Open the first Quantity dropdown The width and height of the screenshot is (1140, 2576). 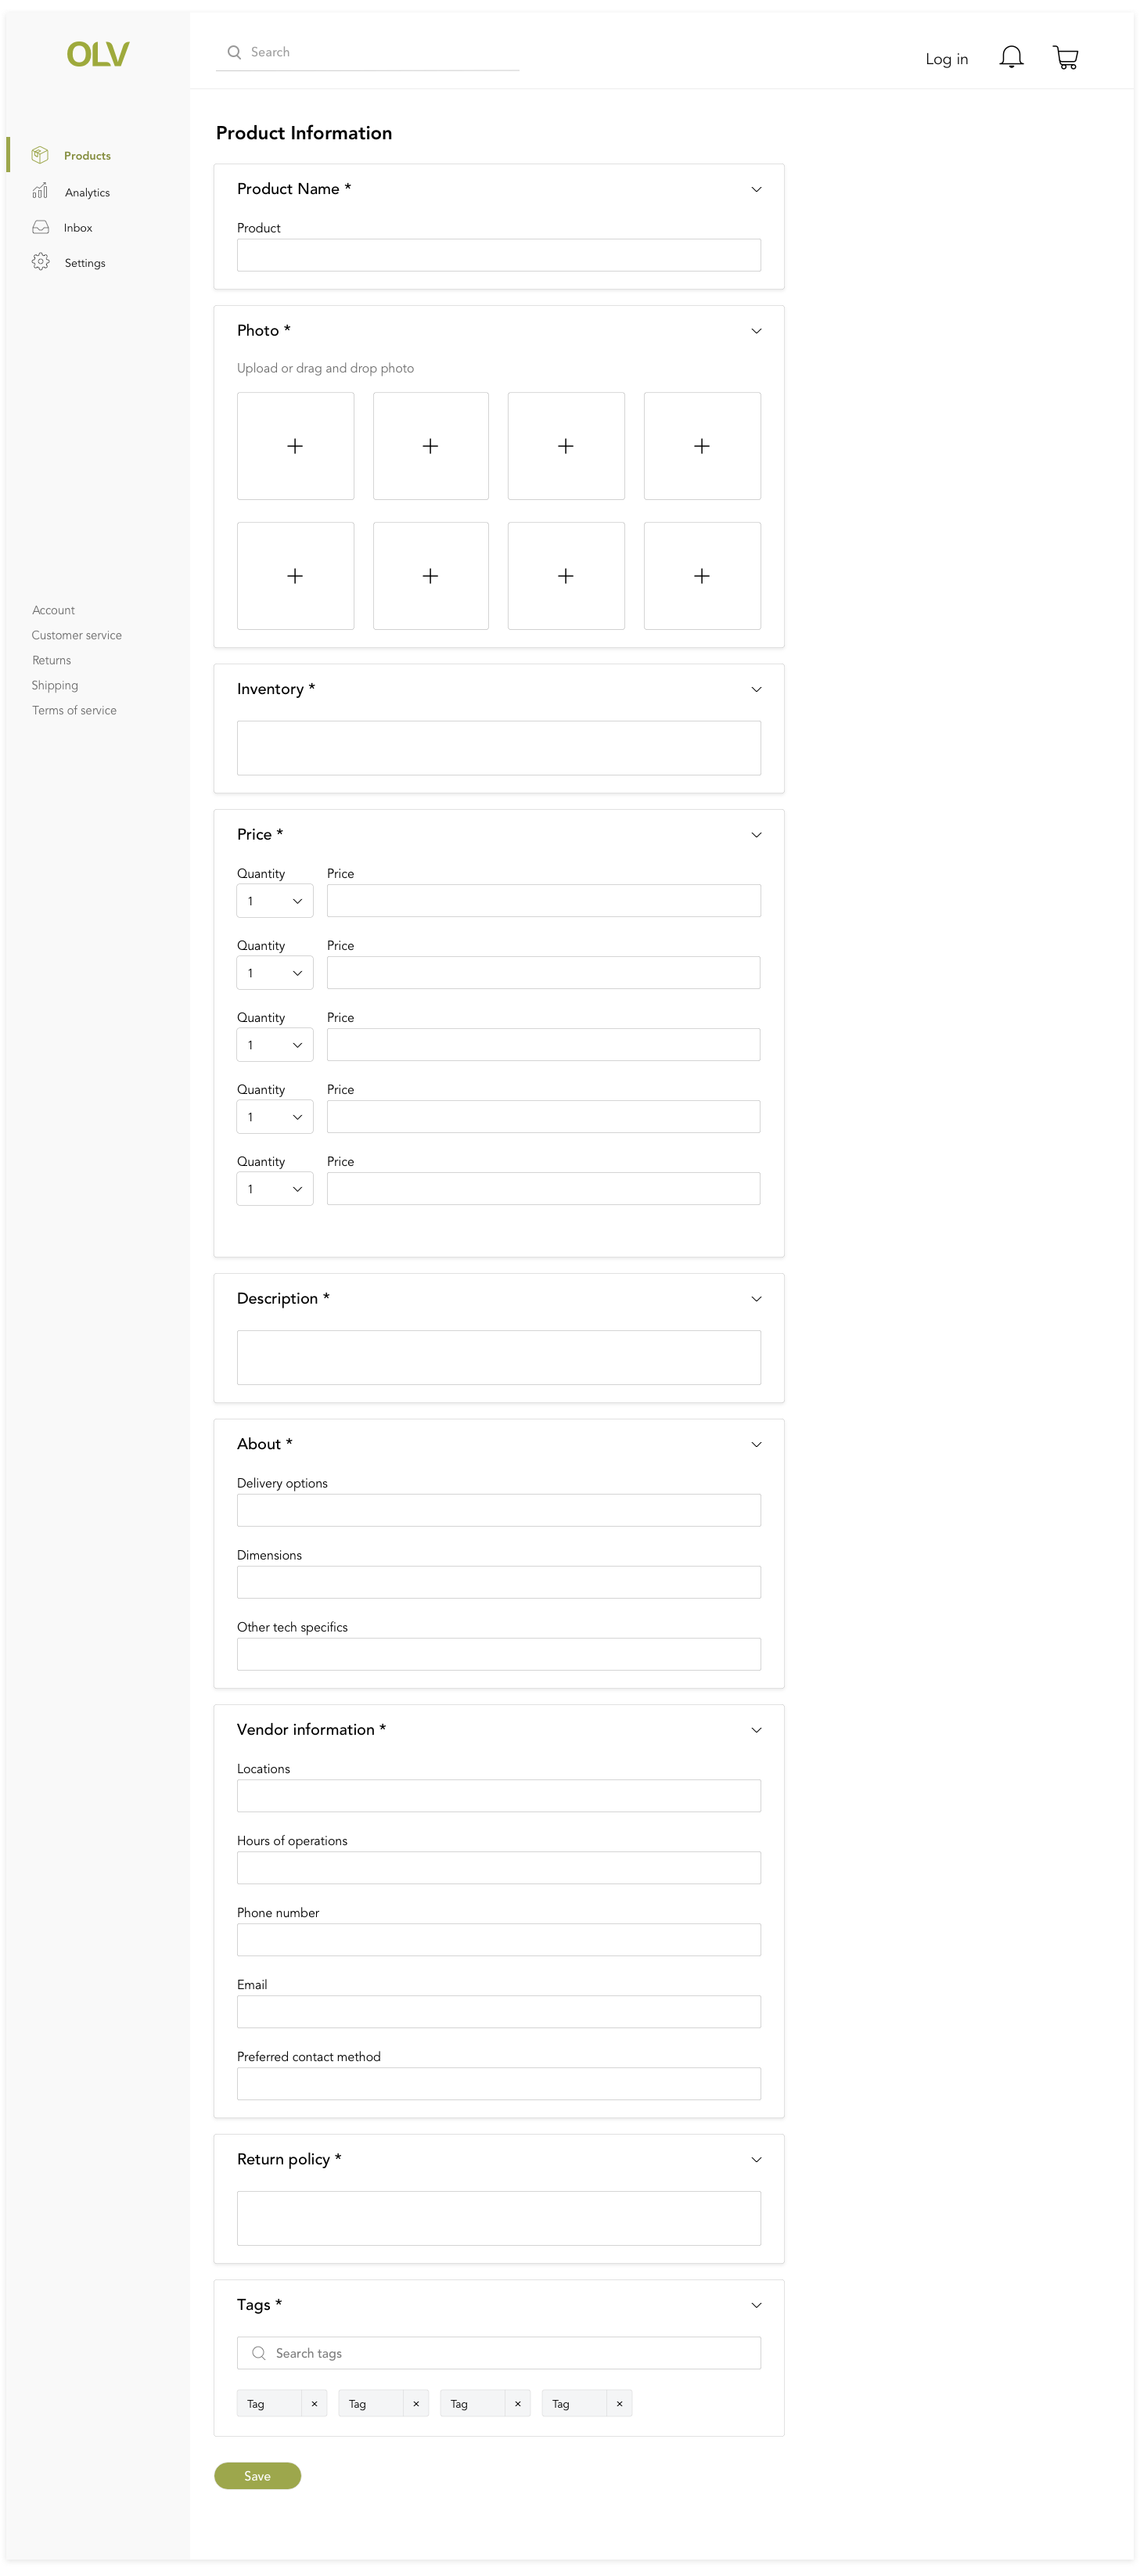pyautogui.click(x=275, y=901)
